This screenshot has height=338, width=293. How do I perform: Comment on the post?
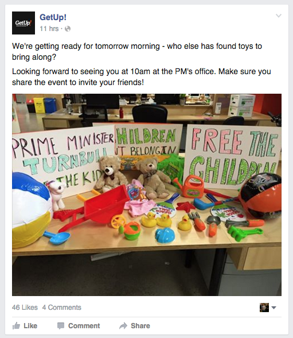click(x=79, y=326)
